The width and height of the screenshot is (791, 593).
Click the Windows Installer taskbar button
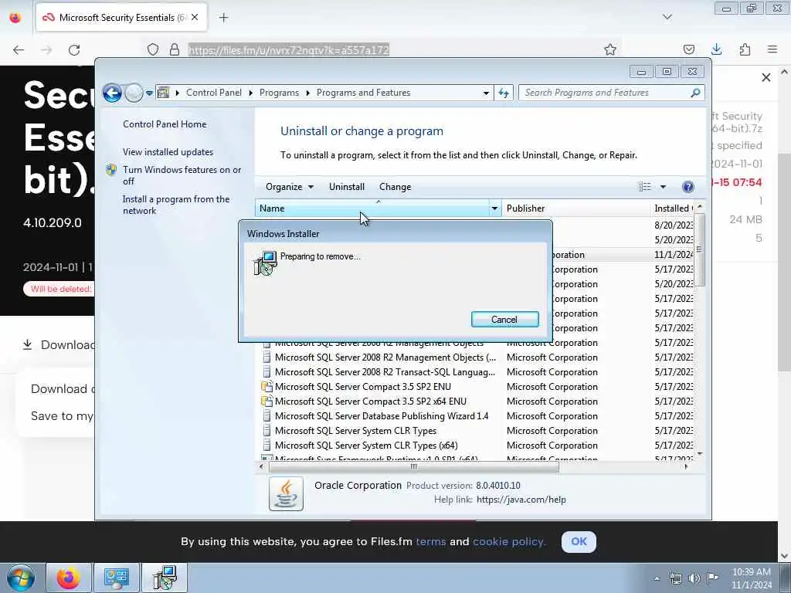click(x=165, y=578)
